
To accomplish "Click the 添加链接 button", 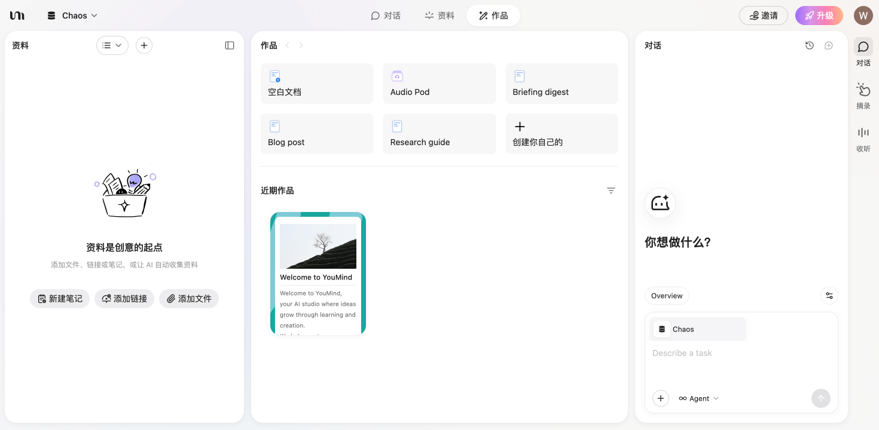I will 124,299.
